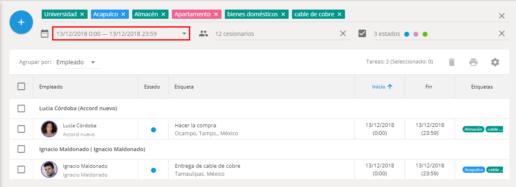Click the Ignacio Maldonado group title
Viewport: 516px width, 187px height.
coord(92,149)
